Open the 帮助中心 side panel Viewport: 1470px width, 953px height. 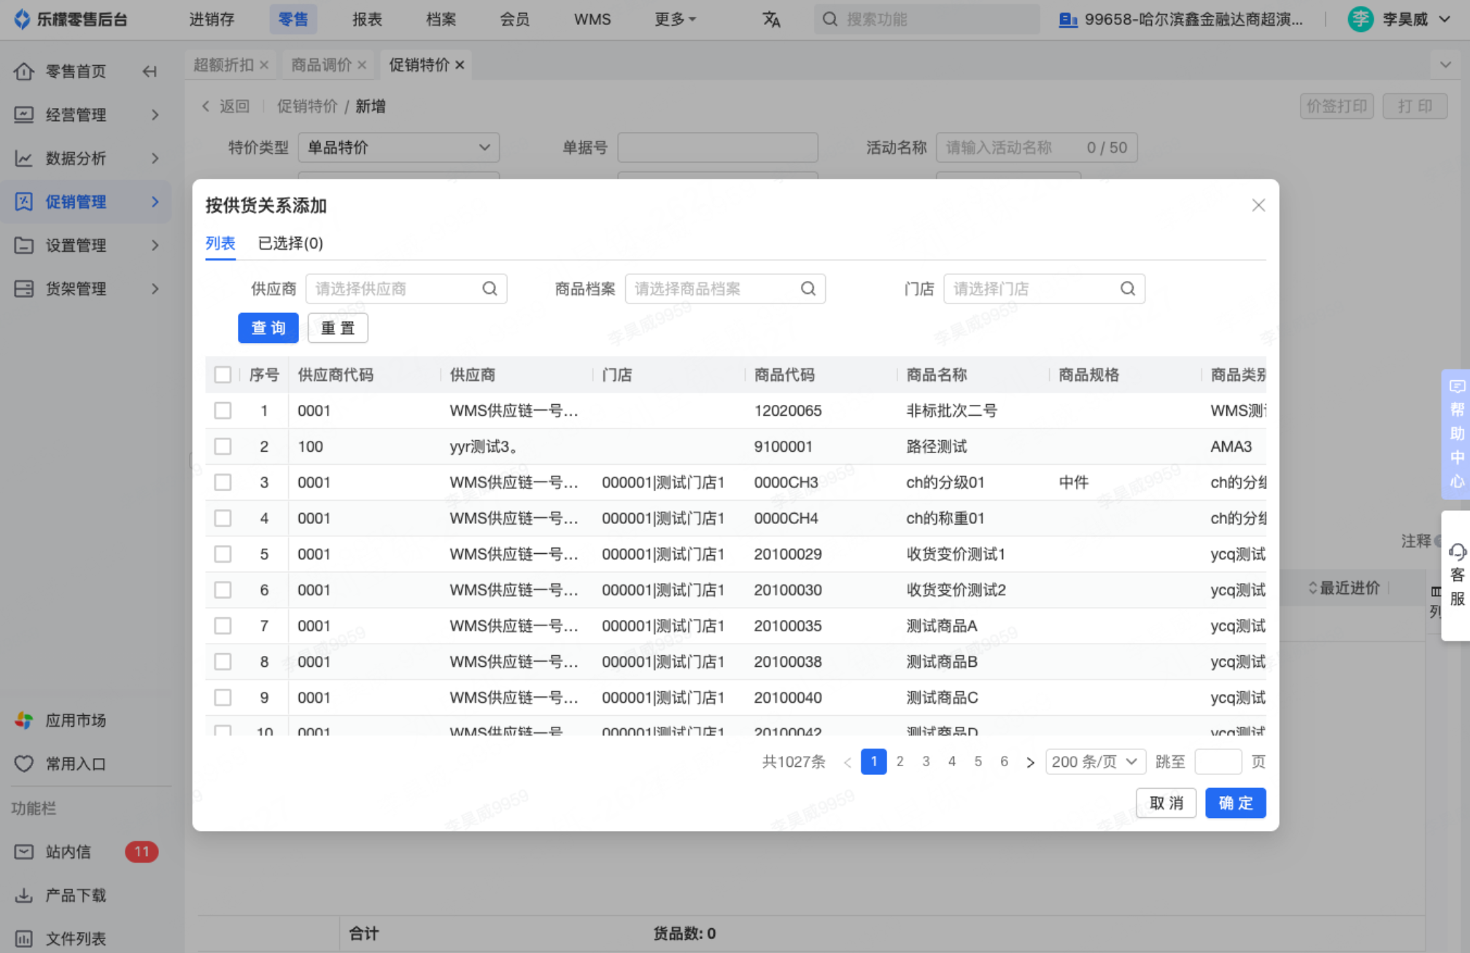[1456, 434]
